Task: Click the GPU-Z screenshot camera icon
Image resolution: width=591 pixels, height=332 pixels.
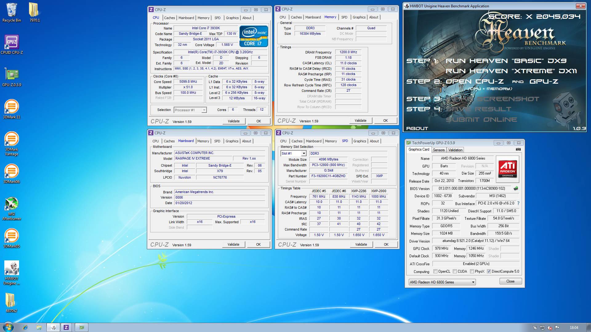Action: click(x=518, y=149)
